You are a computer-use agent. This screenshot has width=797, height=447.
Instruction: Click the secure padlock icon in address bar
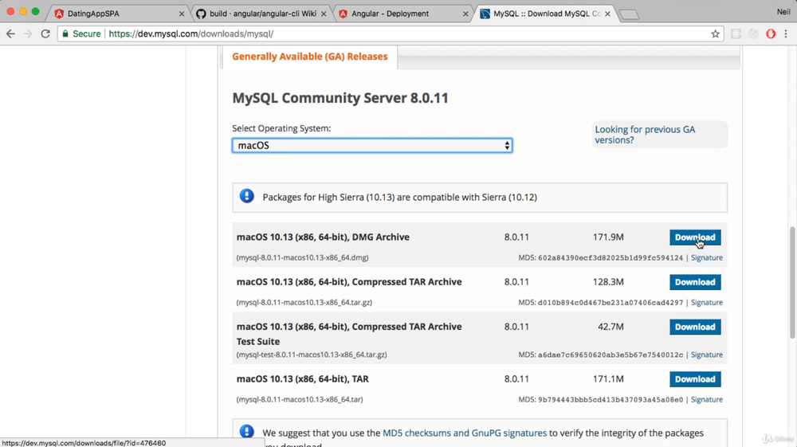pos(65,33)
